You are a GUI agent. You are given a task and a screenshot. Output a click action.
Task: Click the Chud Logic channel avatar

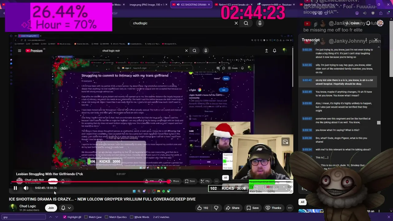(x=13, y=207)
